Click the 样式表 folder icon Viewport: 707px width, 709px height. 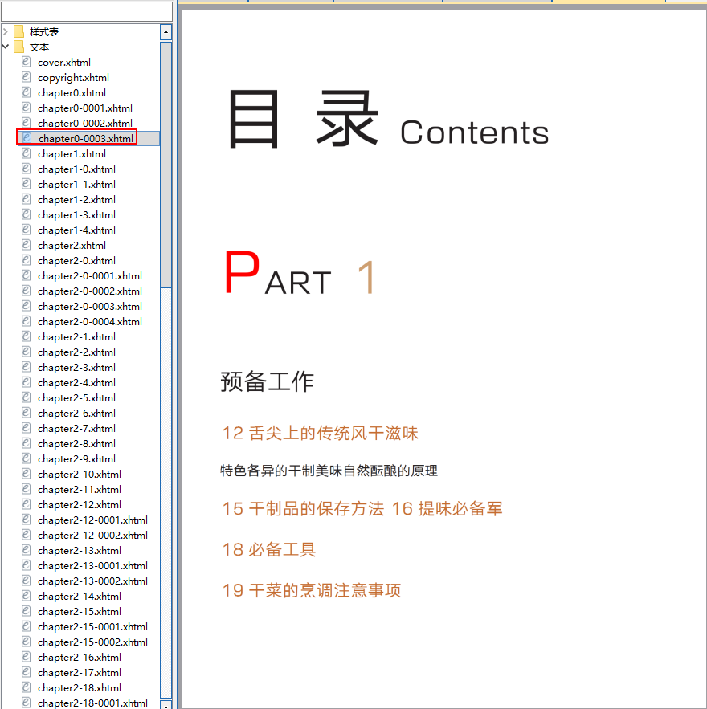18,31
